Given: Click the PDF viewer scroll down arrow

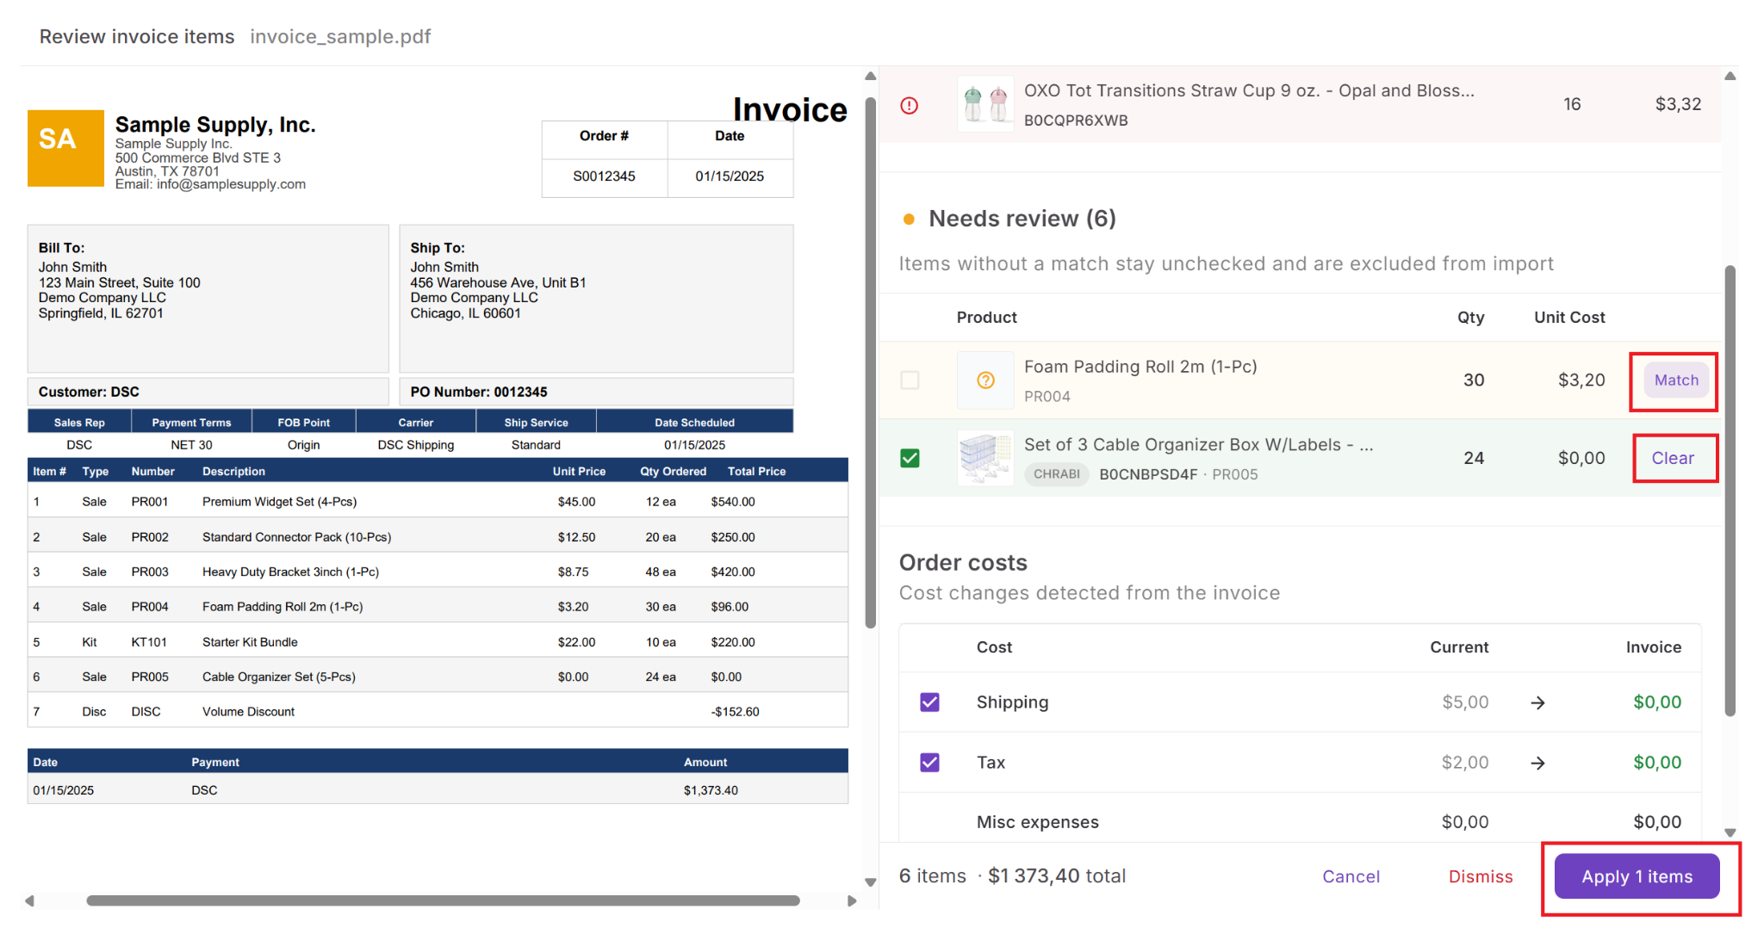Looking at the screenshot, I should (870, 882).
